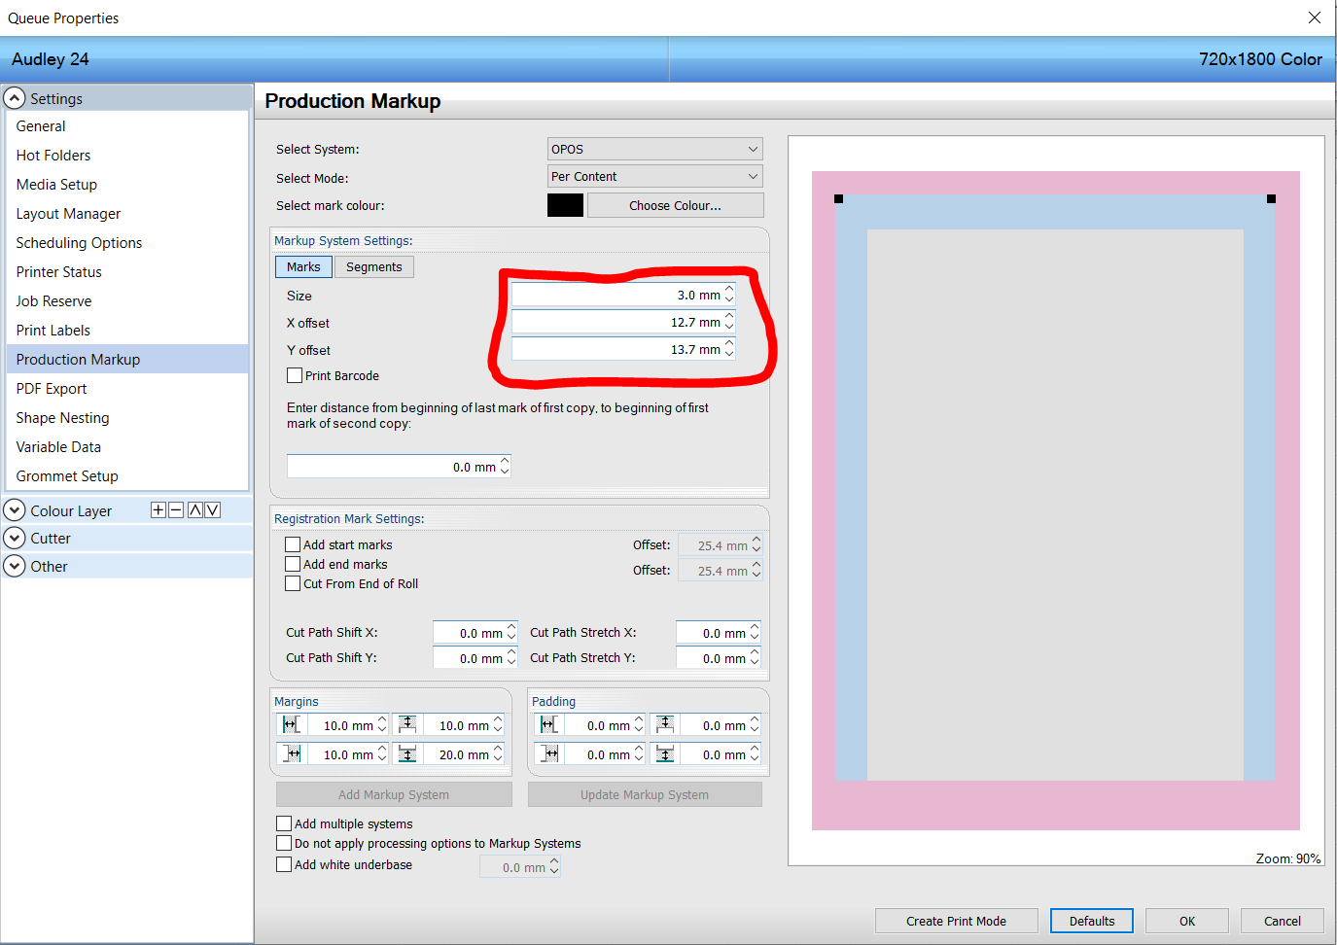Open Grommet Setup settings
1337x945 pixels.
67,475
